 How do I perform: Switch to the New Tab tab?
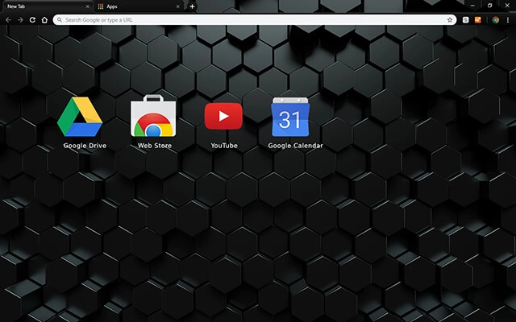[x=47, y=6]
